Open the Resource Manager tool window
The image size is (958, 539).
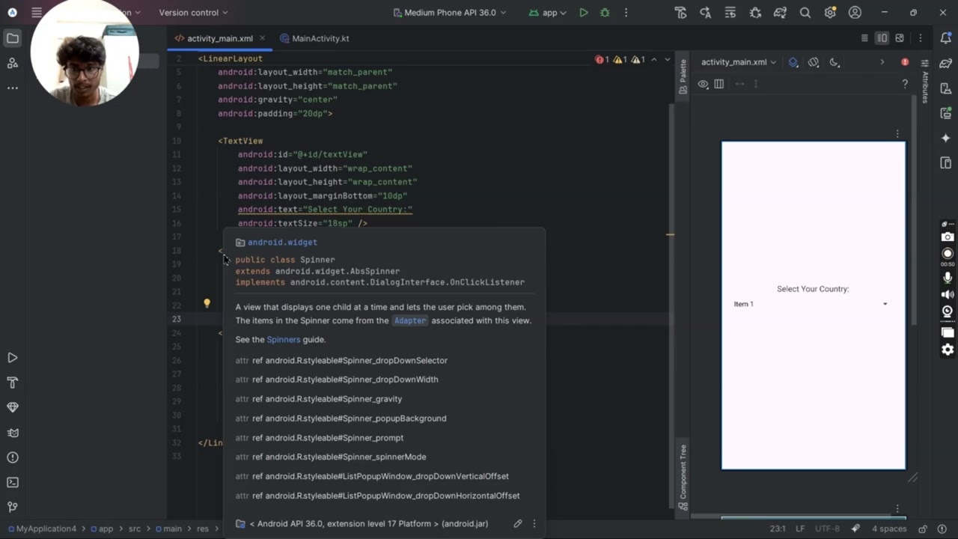pos(13,63)
